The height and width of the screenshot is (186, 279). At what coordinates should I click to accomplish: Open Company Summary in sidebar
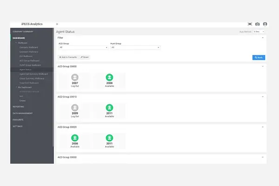pyautogui.click(x=23, y=32)
